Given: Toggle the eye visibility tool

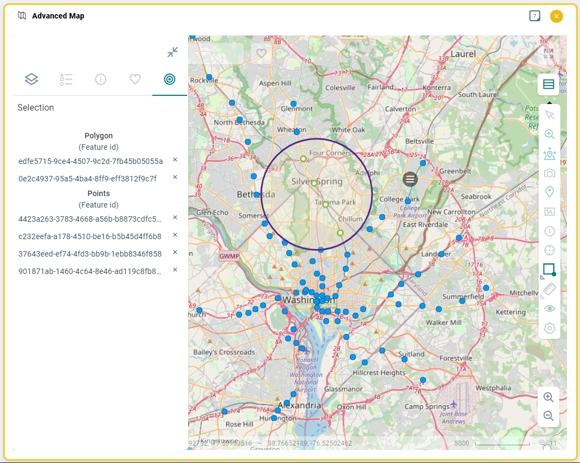Looking at the screenshot, I should coord(549,309).
